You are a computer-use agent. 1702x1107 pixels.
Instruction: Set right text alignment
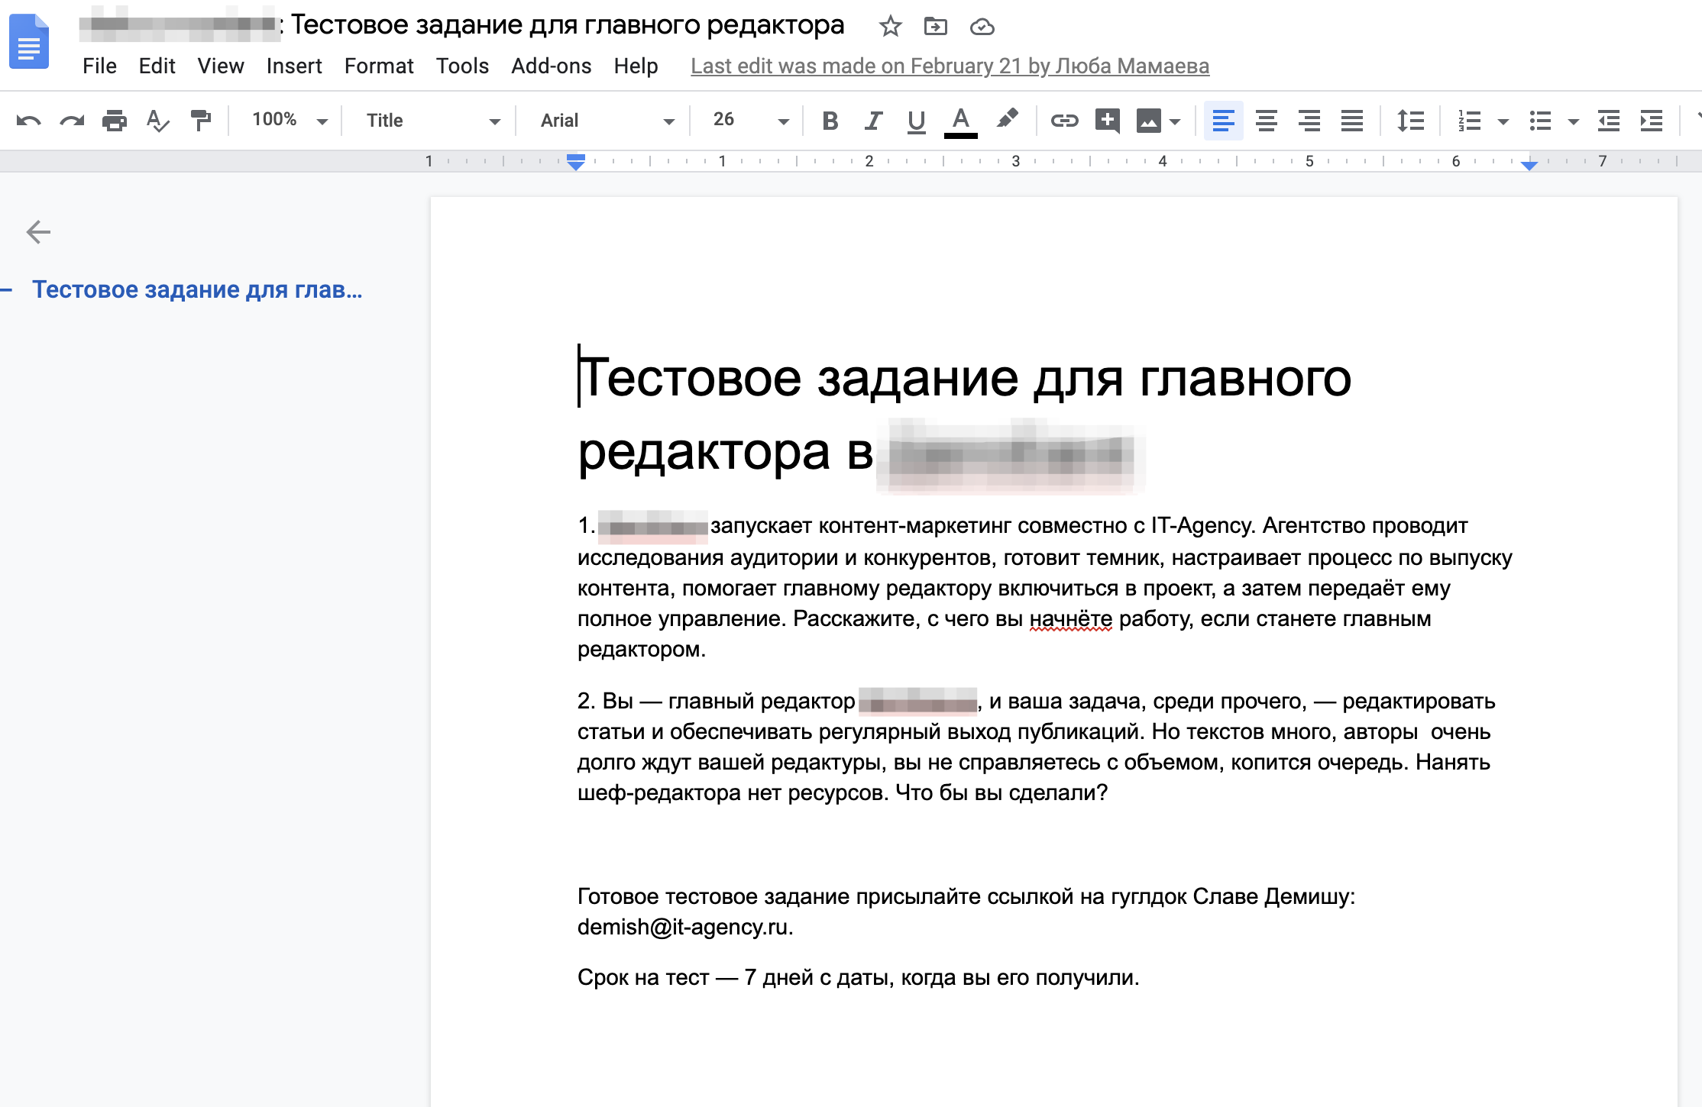click(1309, 121)
